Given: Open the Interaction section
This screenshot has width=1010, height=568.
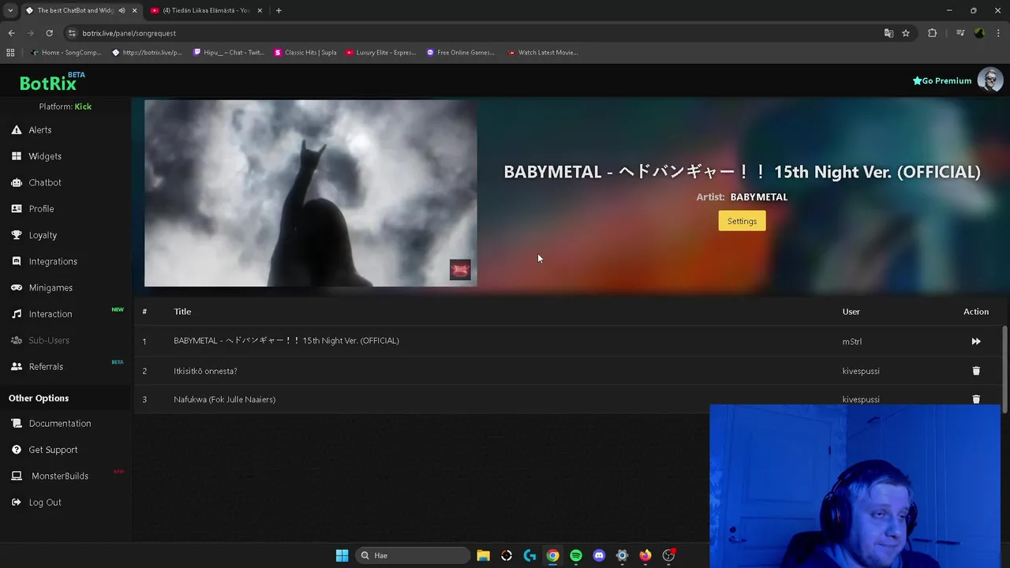Looking at the screenshot, I should [50, 314].
